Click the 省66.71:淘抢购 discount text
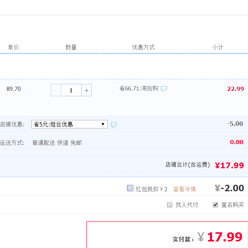Image resolution: width=248 pixels, height=248 pixels. pos(139,89)
